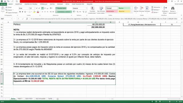Toggle italic (K) formatting
The image size is (183, 103).
click(x=23, y=12)
